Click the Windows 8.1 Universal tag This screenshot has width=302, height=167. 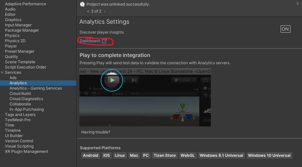pyautogui.click(x=221, y=155)
